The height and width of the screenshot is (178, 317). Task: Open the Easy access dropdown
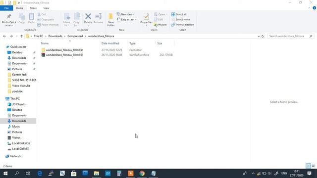point(127,20)
